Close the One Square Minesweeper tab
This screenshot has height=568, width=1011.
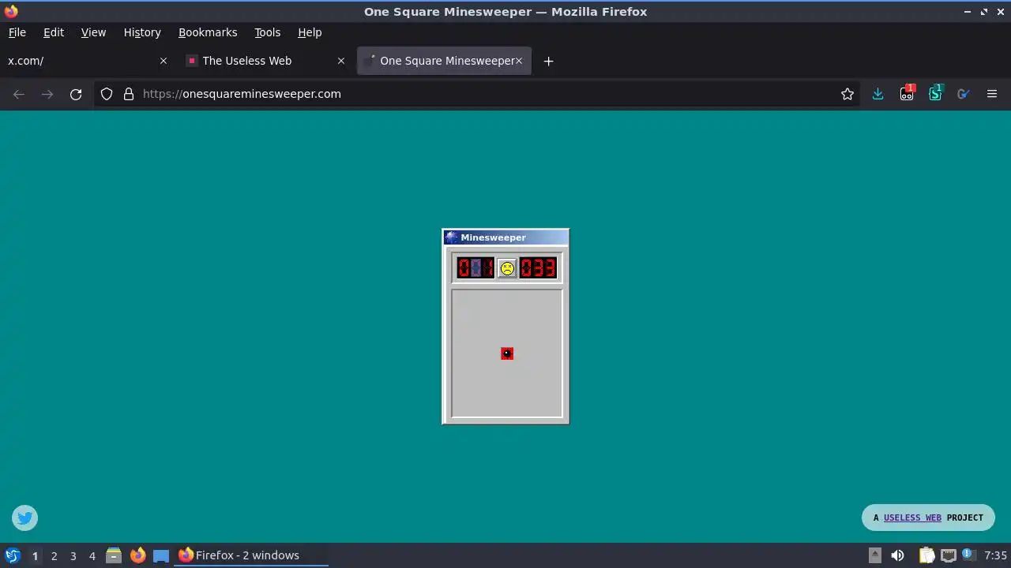click(519, 61)
